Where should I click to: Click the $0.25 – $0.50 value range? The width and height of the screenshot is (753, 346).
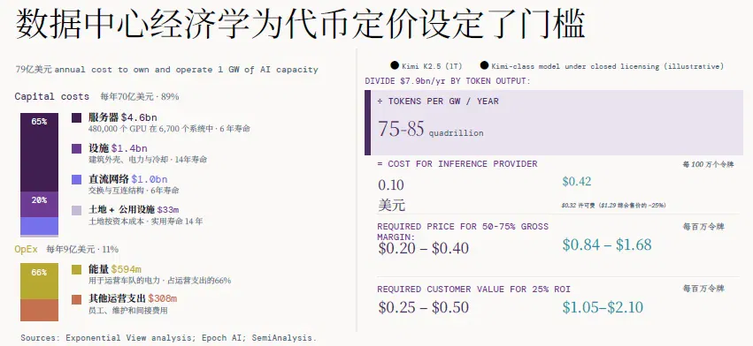pyautogui.click(x=424, y=307)
